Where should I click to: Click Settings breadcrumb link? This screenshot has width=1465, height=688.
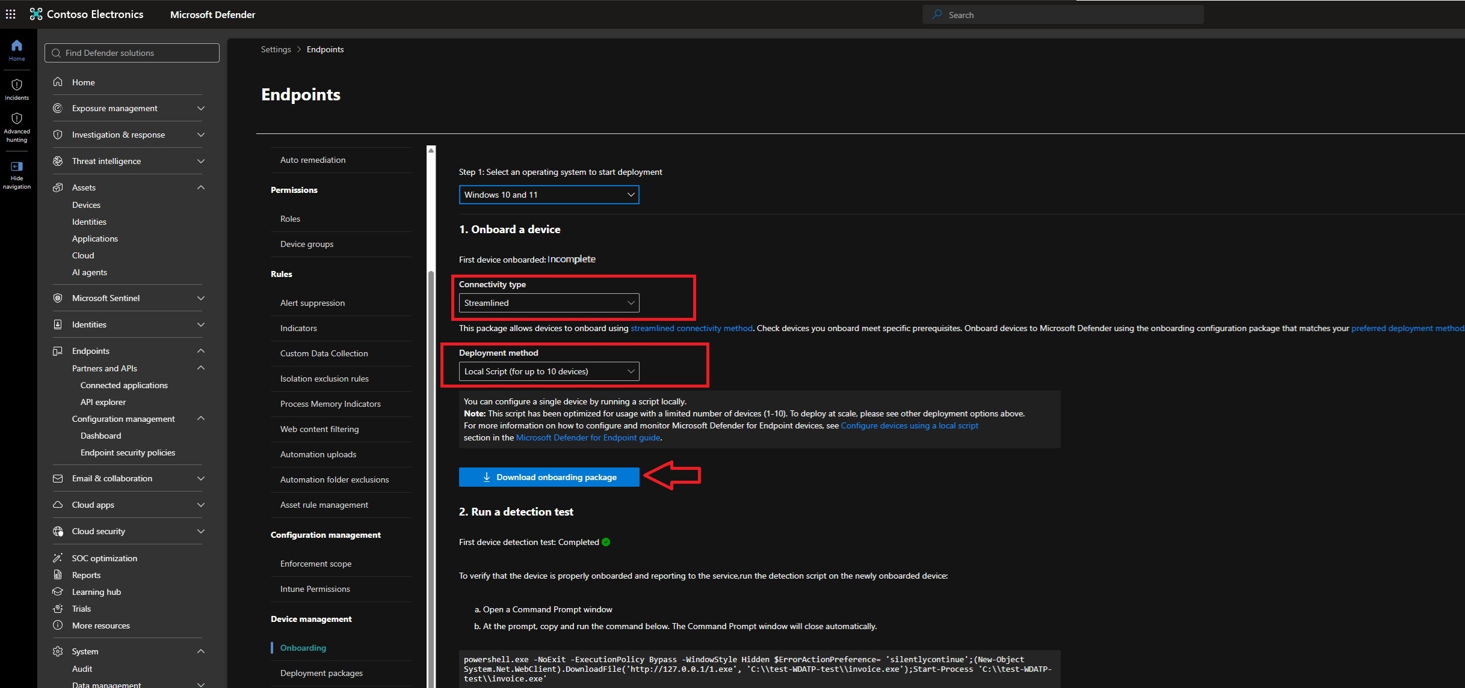[x=276, y=49]
